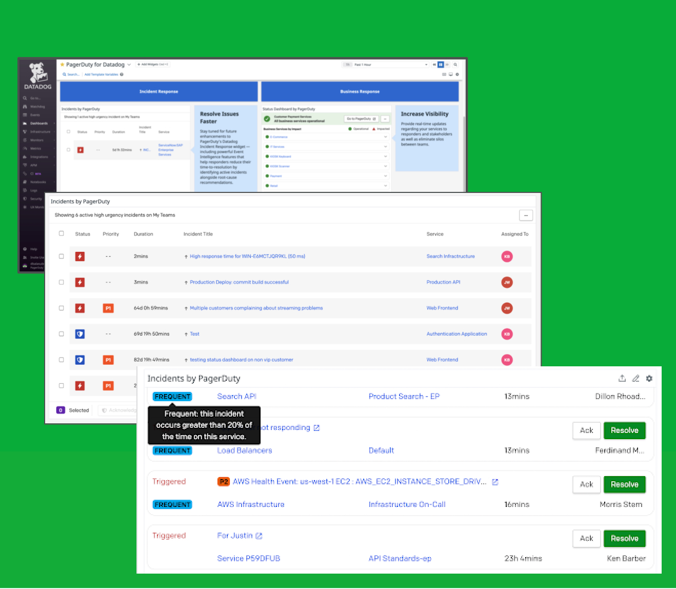Expand the KIOSK Scanner service row
676x589 pixels.
pyautogui.click(x=385, y=166)
